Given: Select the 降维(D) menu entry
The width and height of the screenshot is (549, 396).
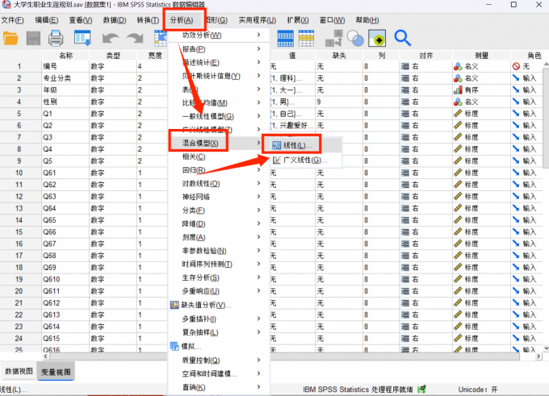Looking at the screenshot, I should pos(194,224).
